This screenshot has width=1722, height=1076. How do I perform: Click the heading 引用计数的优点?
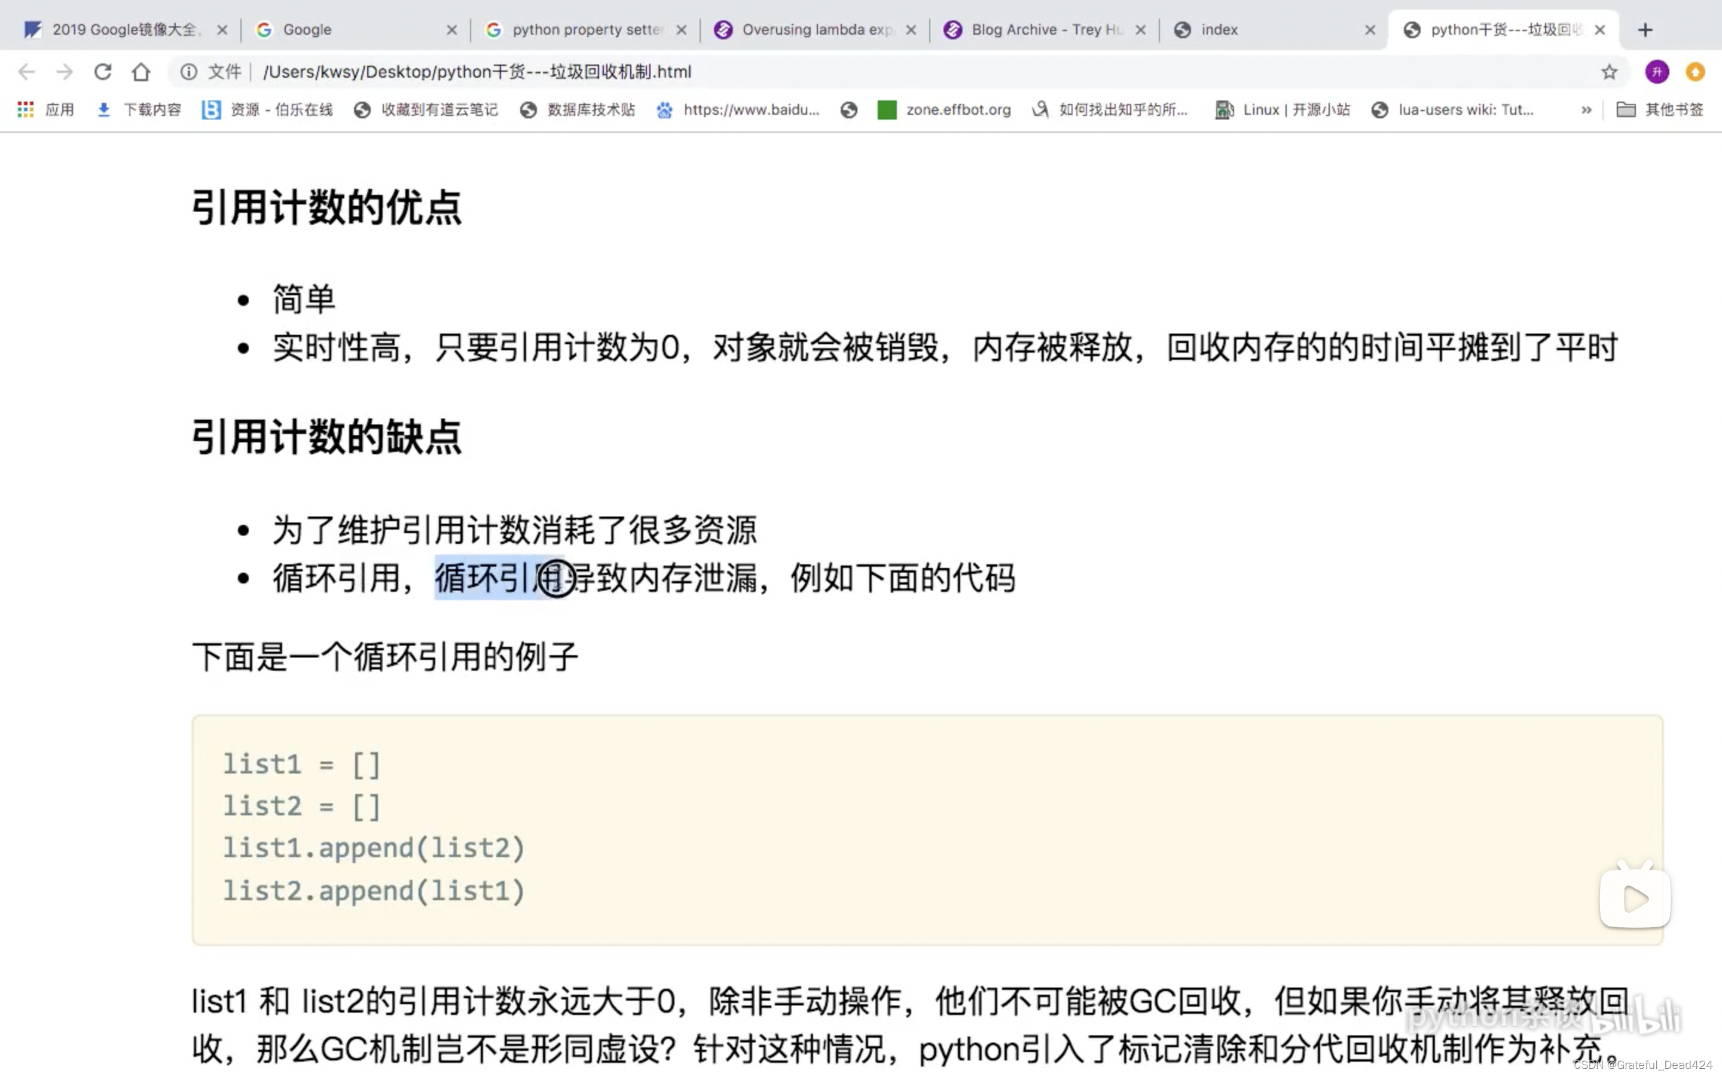point(326,208)
